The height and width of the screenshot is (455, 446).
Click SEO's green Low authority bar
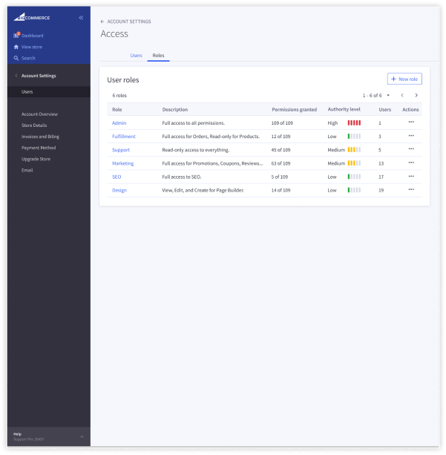(354, 177)
